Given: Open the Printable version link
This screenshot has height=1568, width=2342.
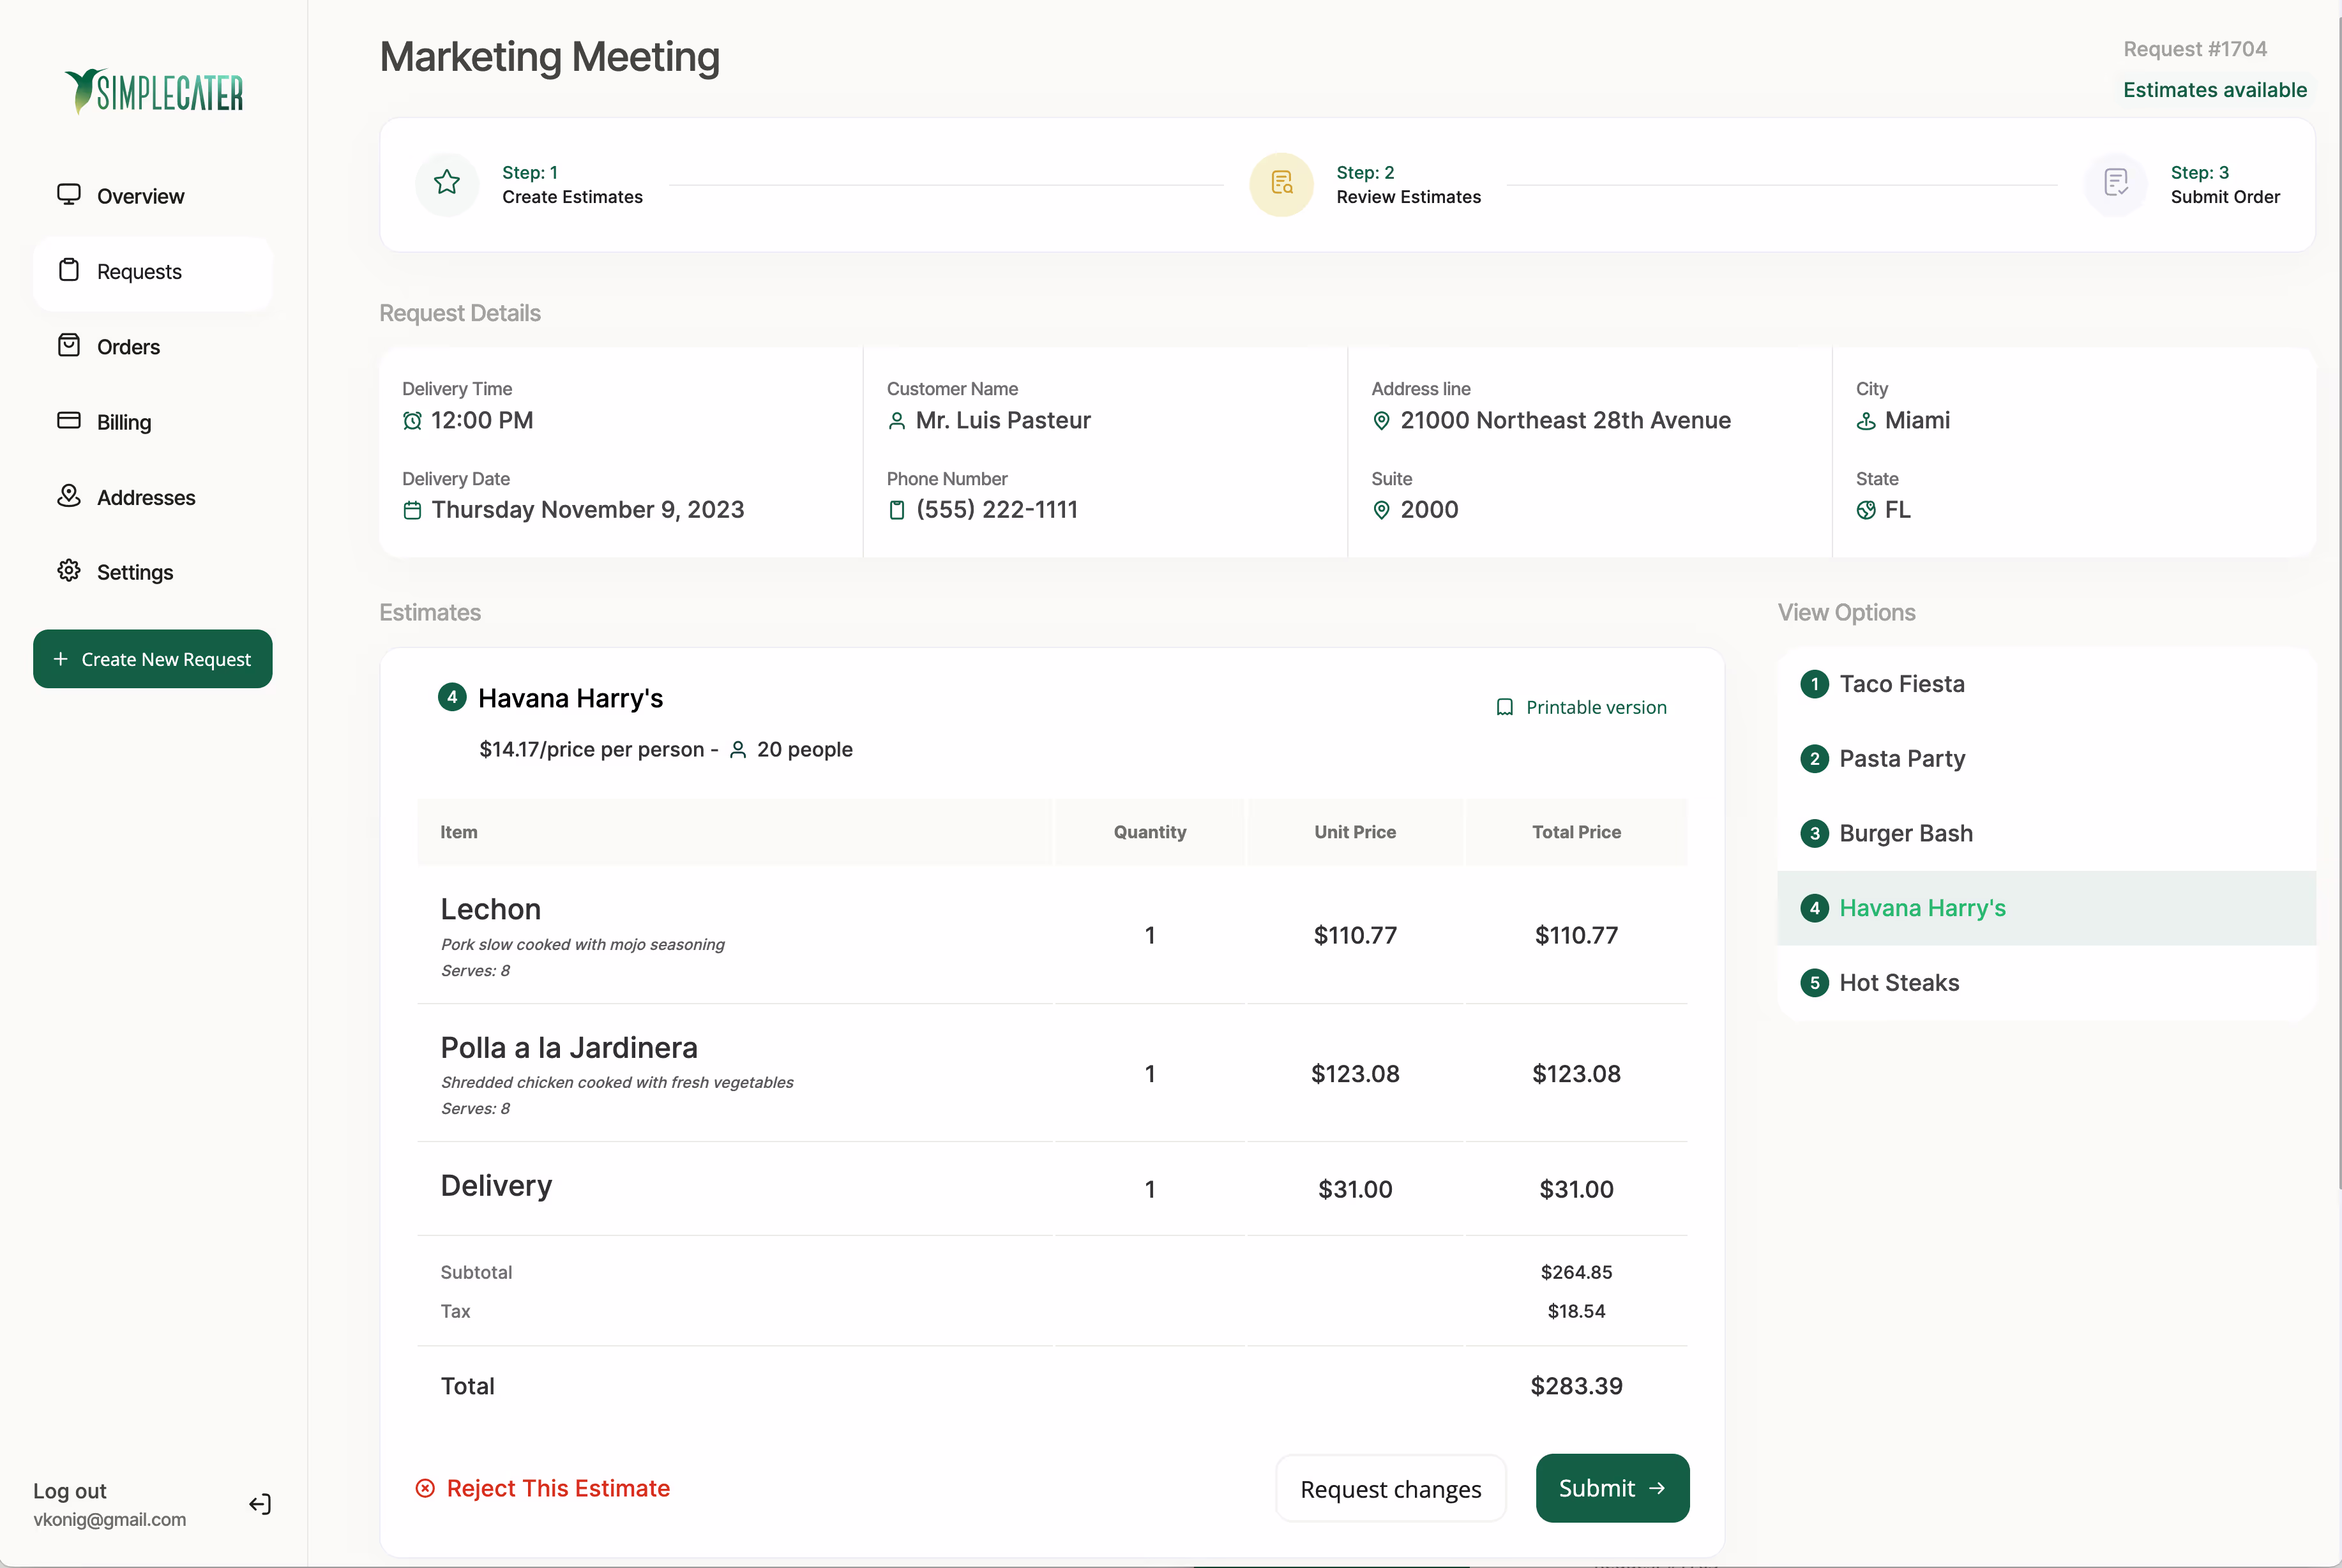Looking at the screenshot, I should pyautogui.click(x=1581, y=707).
